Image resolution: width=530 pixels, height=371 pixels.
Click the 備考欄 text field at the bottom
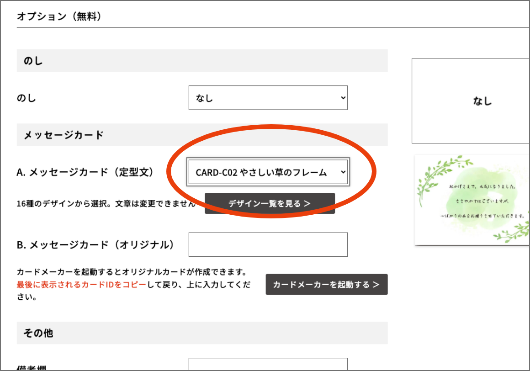tap(268, 365)
